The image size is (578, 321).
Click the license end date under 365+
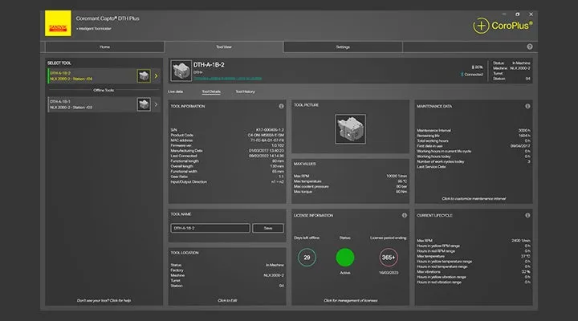tap(389, 273)
